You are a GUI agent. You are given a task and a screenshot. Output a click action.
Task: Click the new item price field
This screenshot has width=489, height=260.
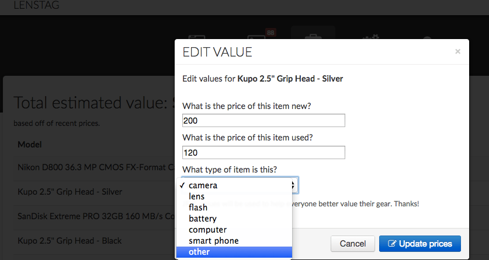263,121
